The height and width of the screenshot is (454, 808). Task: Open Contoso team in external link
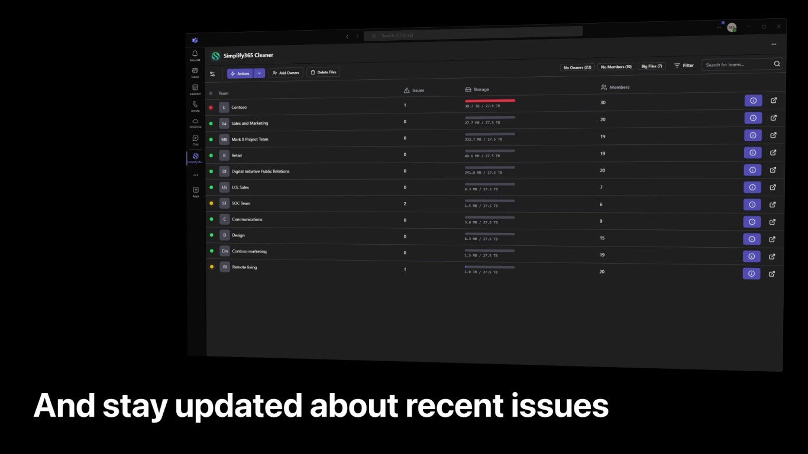[774, 100]
